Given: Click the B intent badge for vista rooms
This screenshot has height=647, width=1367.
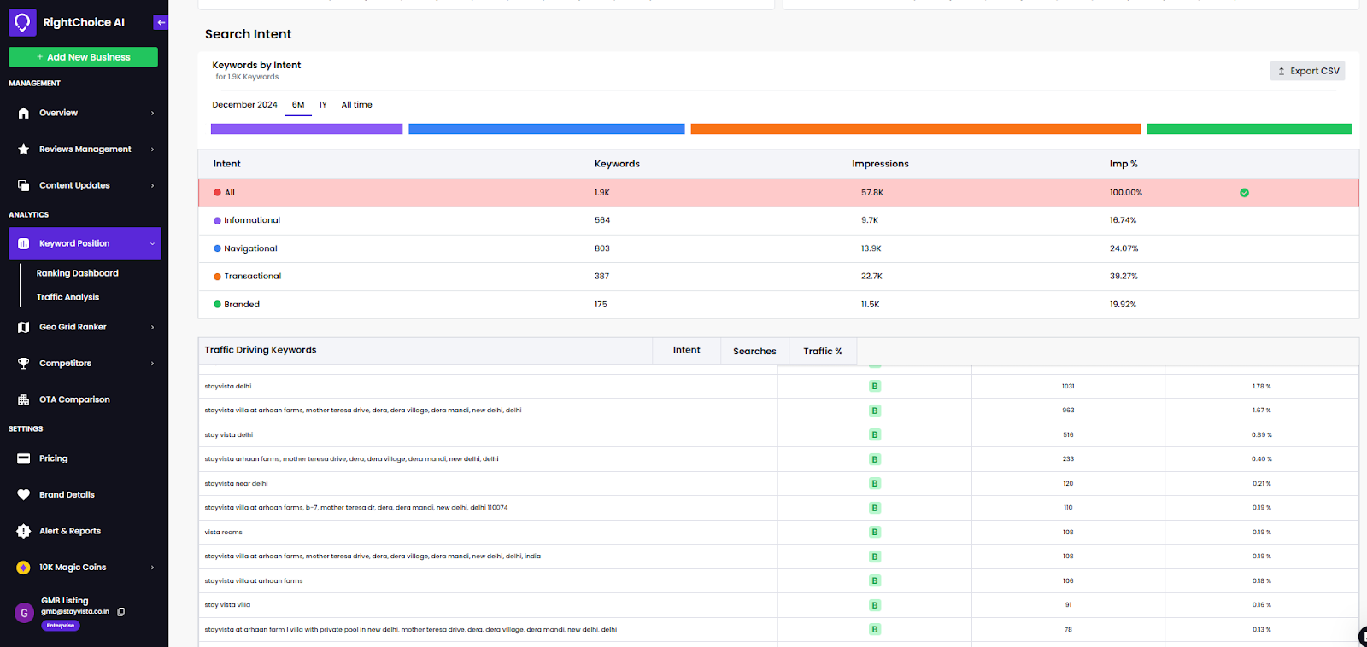Looking at the screenshot, I should (875, 532).
